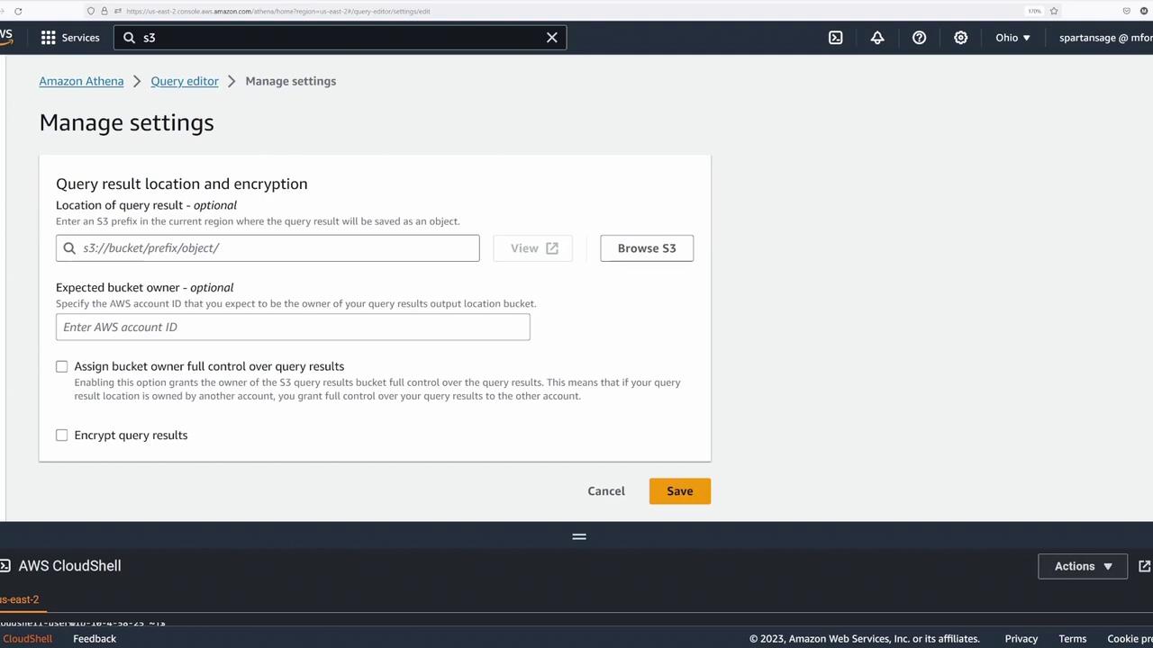This screenshot has height=648, width=1153.
Task: Open the help question mark menu
Action: coord(919,38)
